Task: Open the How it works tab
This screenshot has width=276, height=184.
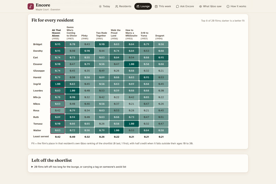Action: tap(236, 6)
